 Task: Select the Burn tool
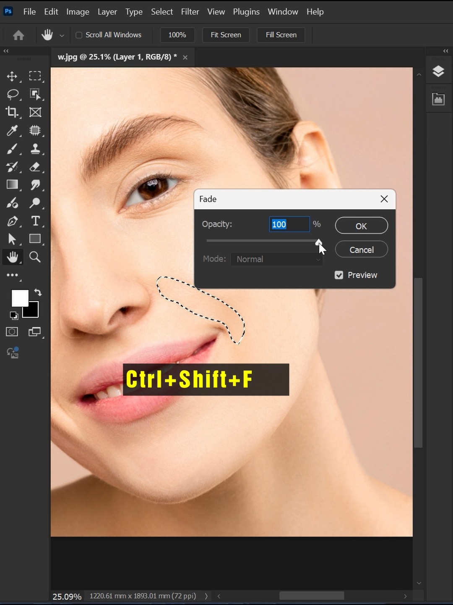12,203
